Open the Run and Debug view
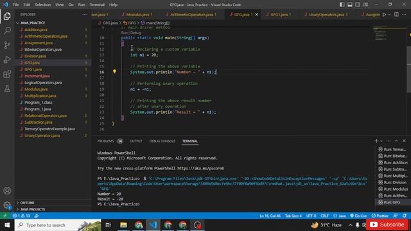The height and width of the screenshot is (231, 411). click(x=7, y=60)
